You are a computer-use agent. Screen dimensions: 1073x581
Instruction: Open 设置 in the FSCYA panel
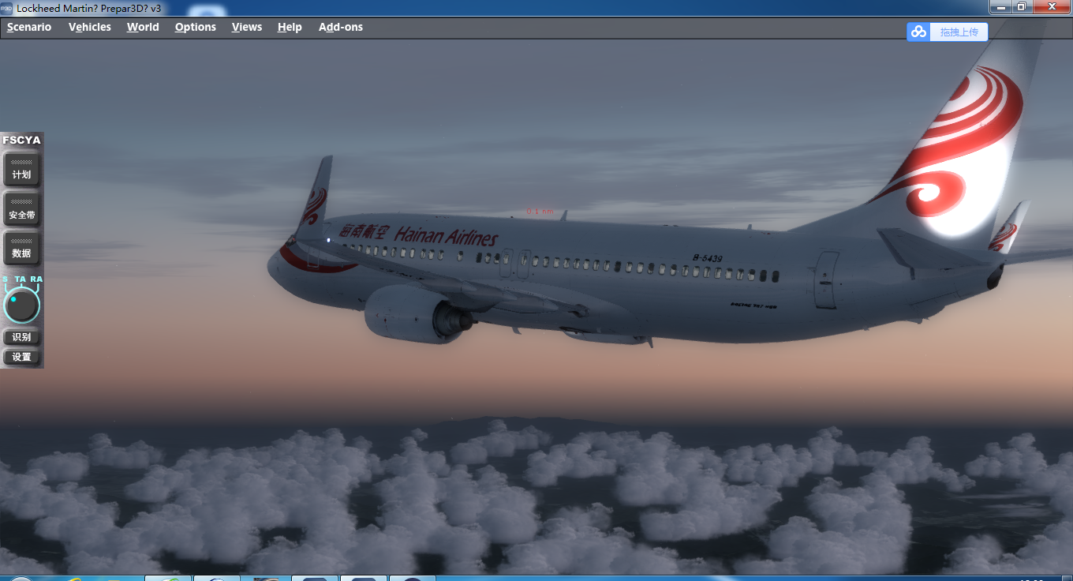[21, 357]
